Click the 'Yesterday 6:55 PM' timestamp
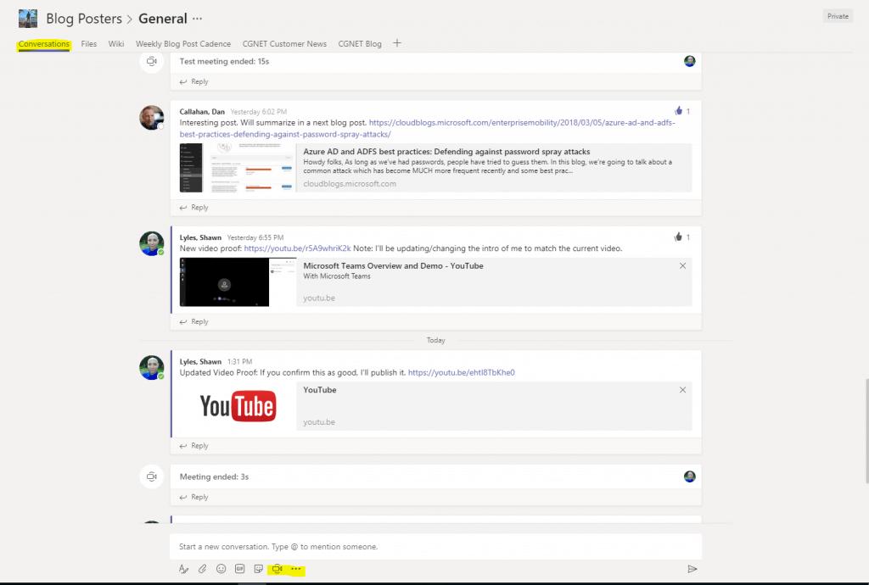The height and width of the screenshot is (585, 869). 255,237
